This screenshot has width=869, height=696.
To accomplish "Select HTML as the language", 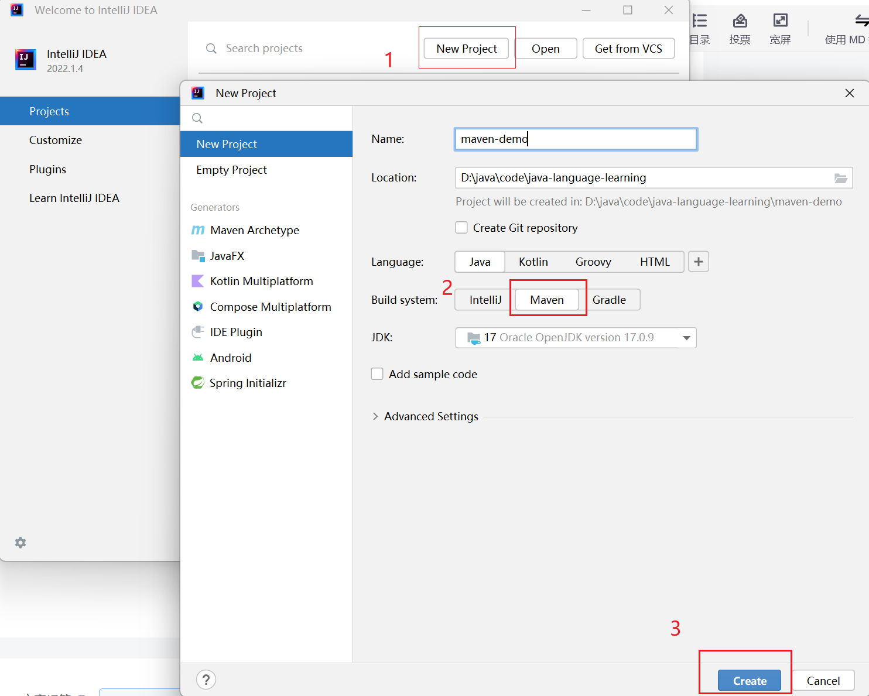I will click(655, 262).
